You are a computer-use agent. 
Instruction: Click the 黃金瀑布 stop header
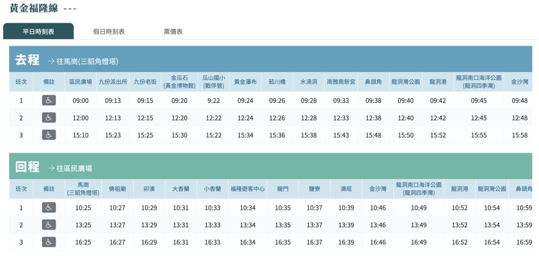coord(245,82)
